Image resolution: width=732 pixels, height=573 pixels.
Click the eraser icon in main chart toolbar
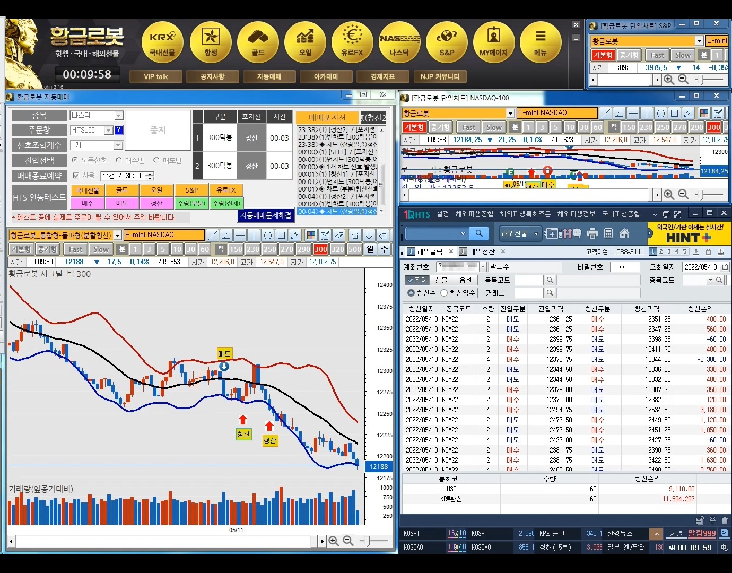point(339,235)
